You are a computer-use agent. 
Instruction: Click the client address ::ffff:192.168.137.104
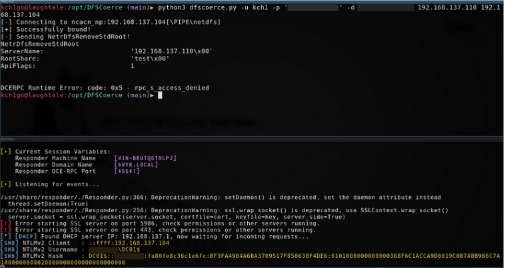pyautogui.click(x=129, y=243)
